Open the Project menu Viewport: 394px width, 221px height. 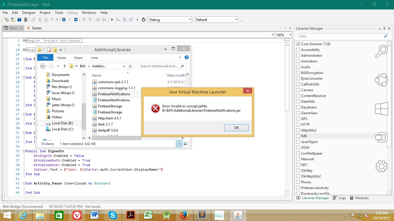(x=45, y=13)
